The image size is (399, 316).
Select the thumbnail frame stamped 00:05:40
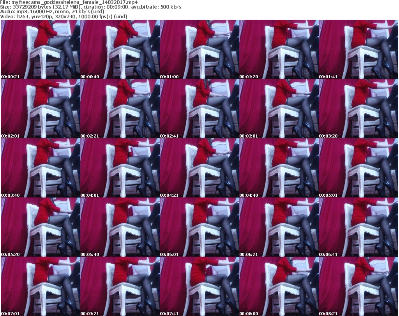tap(120, 227)
